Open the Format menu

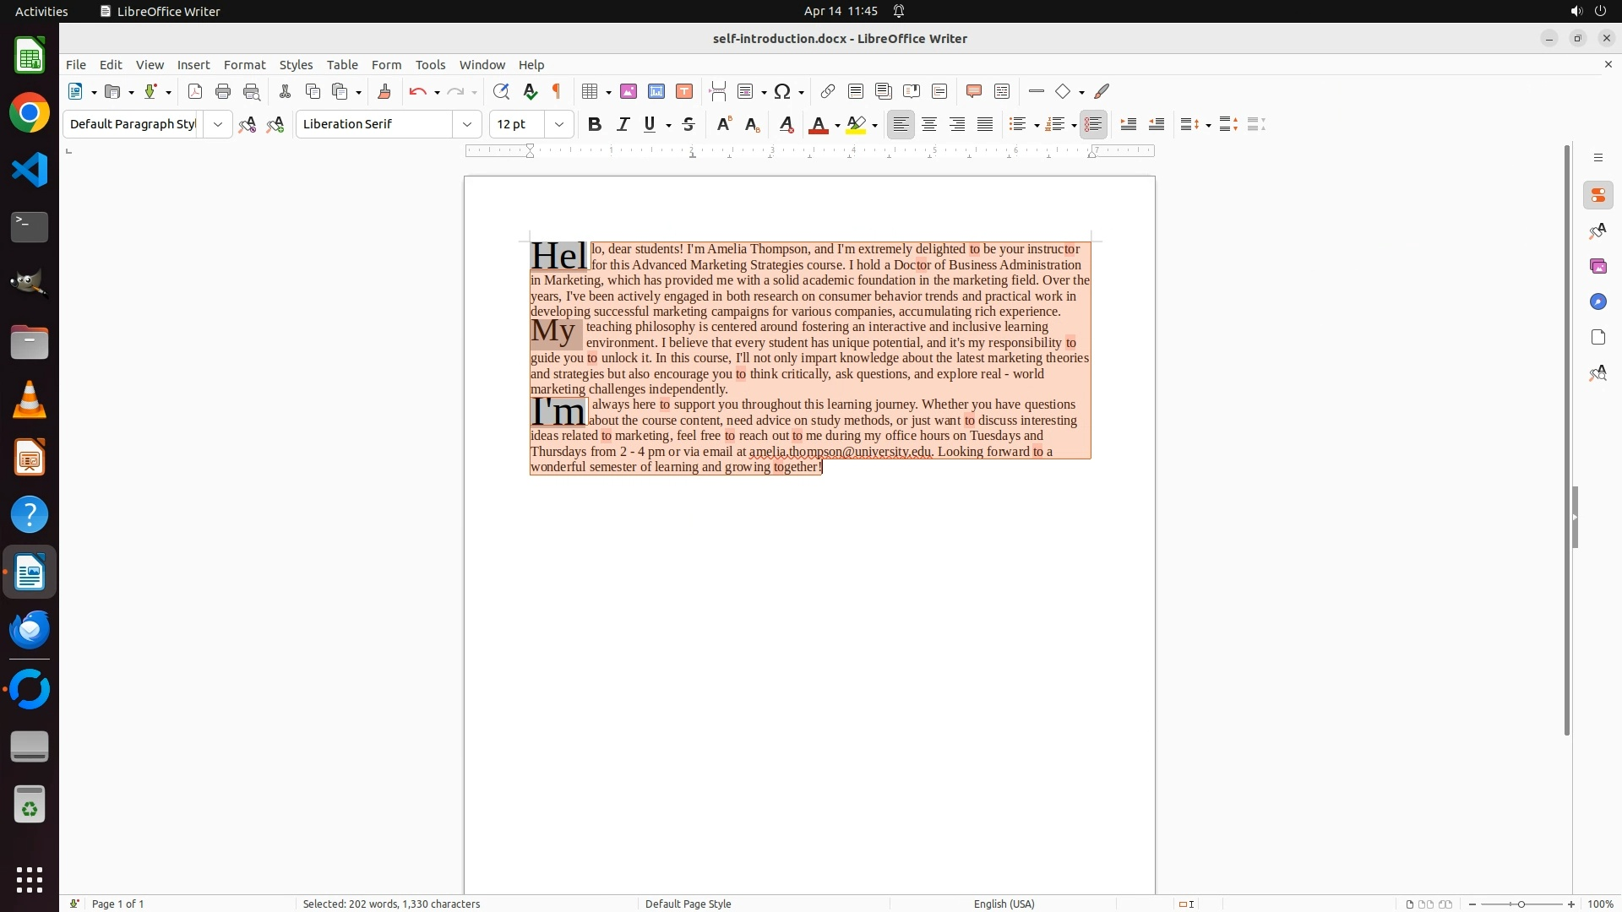[x=244, y=64]
